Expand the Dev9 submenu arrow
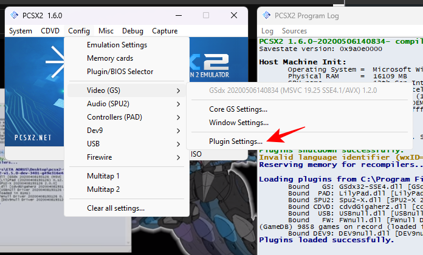The height and width of the screenshot is (255, 423). click(x=178, y=131)
